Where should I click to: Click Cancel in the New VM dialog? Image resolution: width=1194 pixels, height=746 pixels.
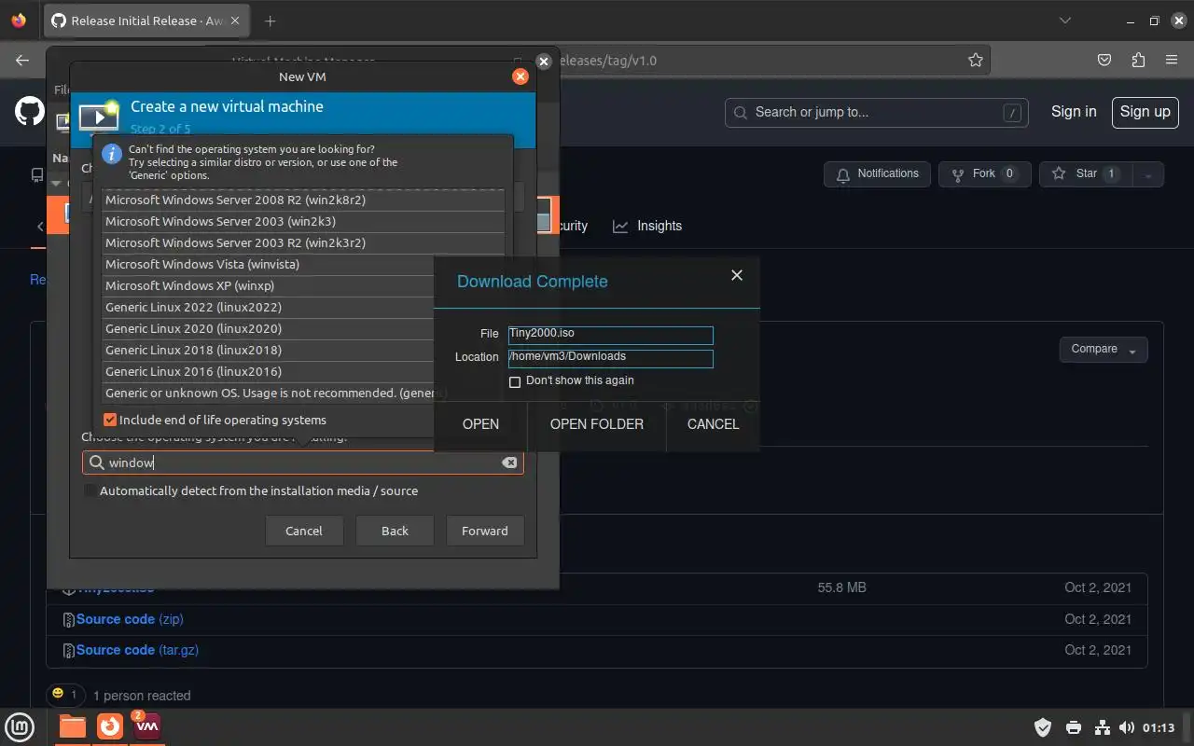click(304, 531)
